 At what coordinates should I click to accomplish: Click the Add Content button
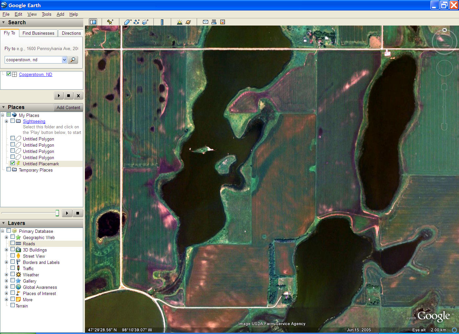[68, 107]
